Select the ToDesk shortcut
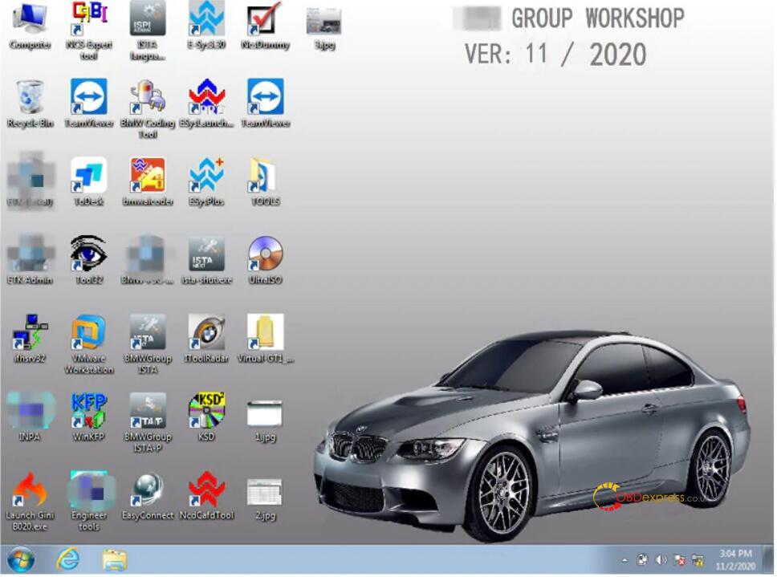This screenshot has height=577, width=777. click(x=88, y=176)
